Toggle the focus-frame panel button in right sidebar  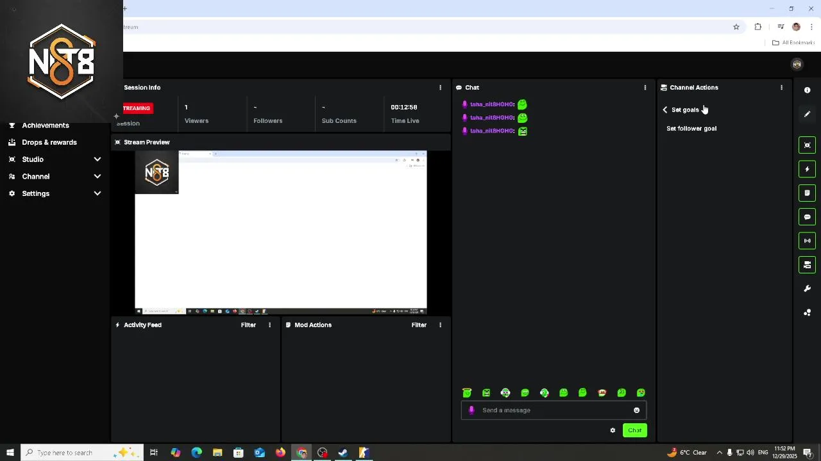pos(808,145)
